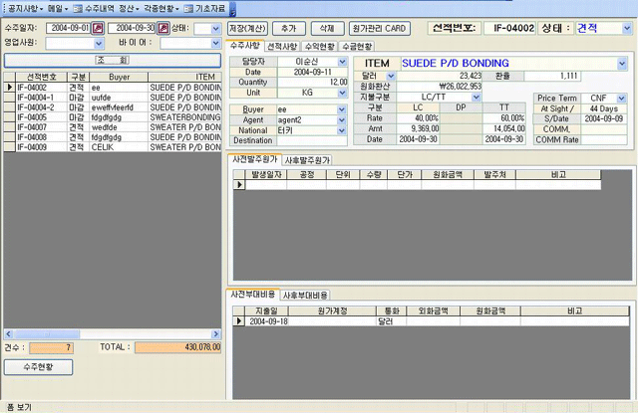The height and width of the screenshot is (413, 638).
Task: Click the 저장(계산) save button
Action: (x=248, y=29)
